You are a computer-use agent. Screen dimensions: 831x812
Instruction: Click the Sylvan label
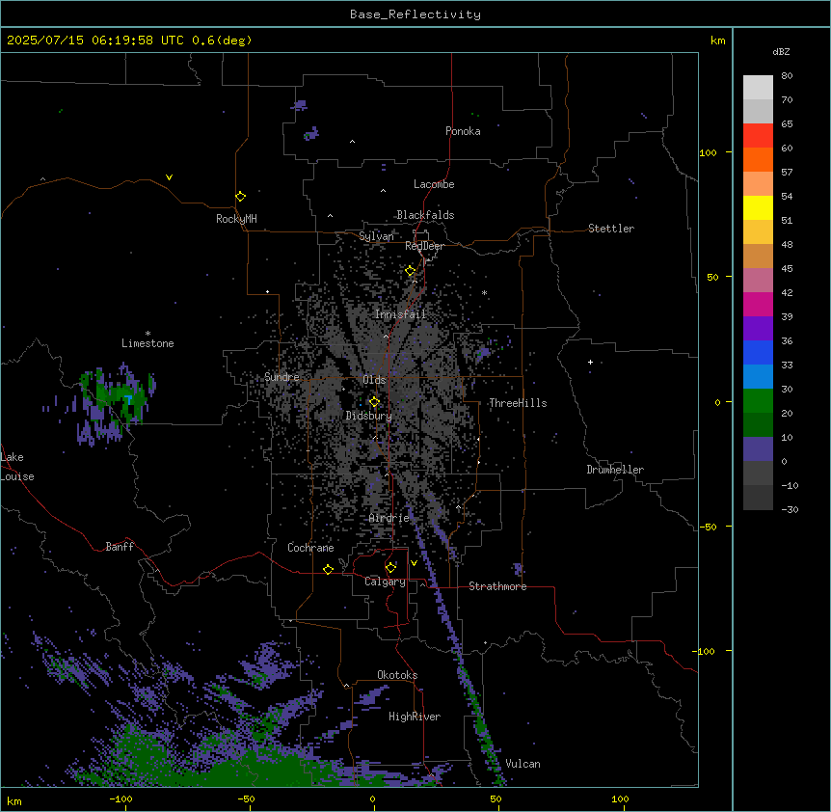[x=376, y=236]
